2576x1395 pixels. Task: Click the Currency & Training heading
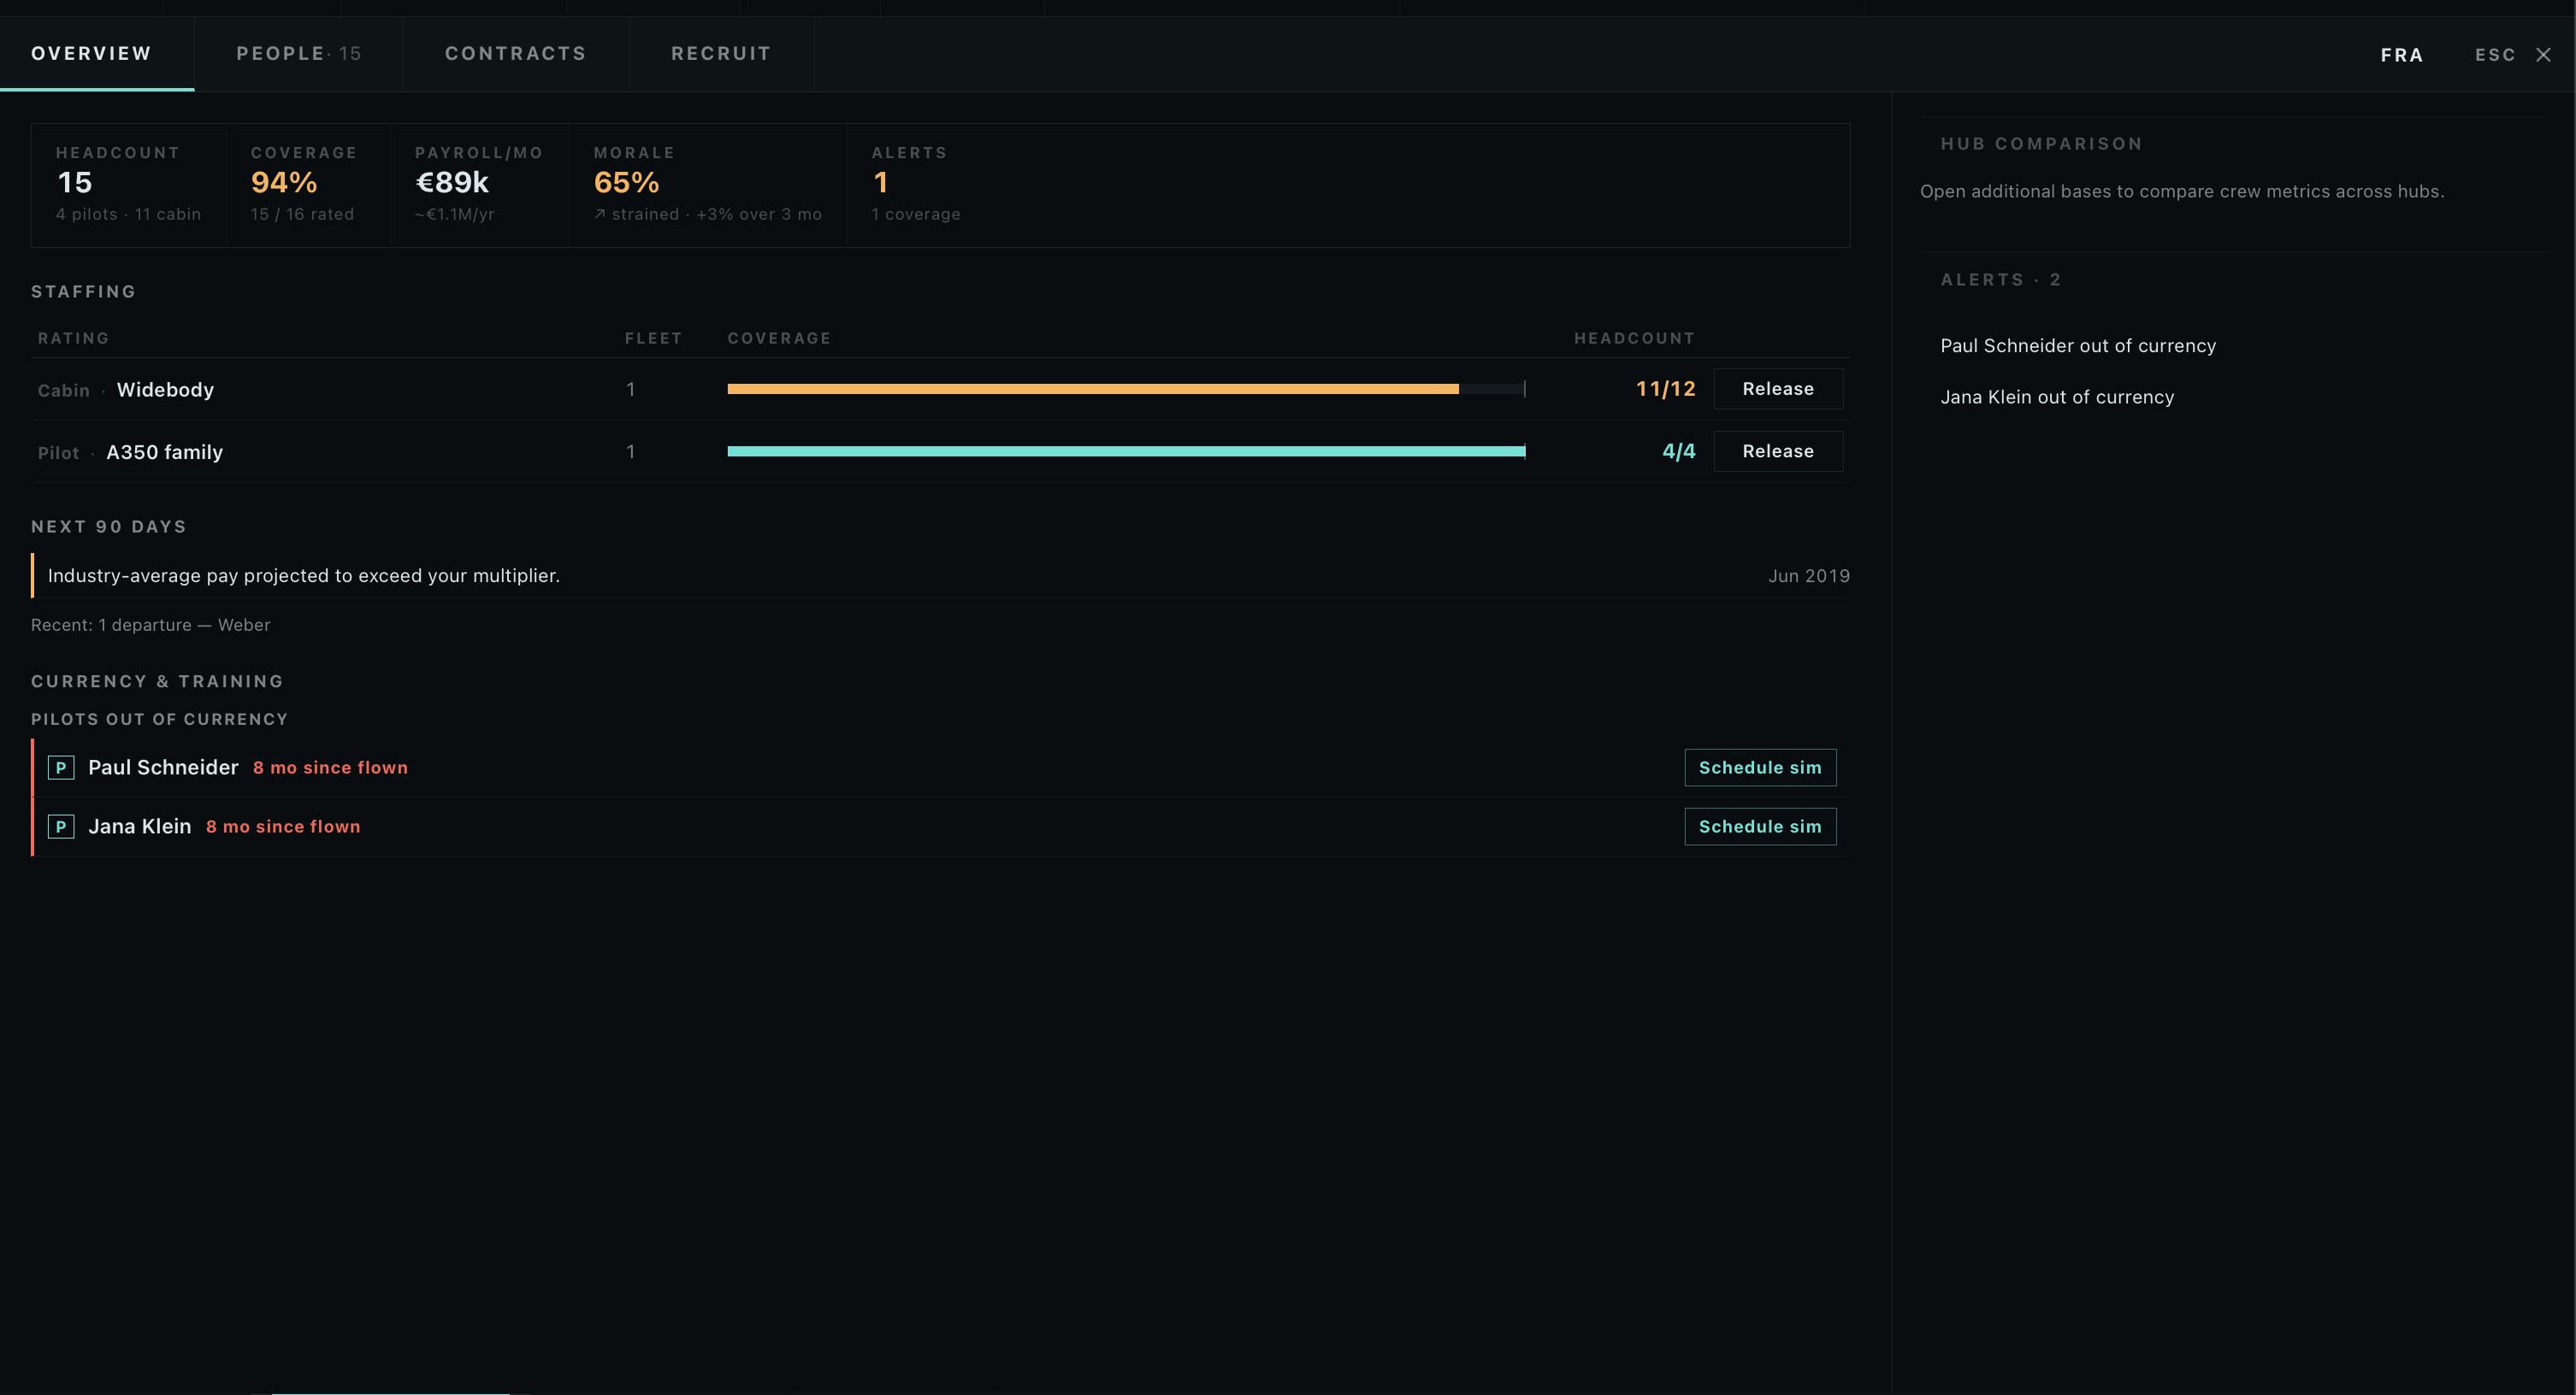click(157, 681)
